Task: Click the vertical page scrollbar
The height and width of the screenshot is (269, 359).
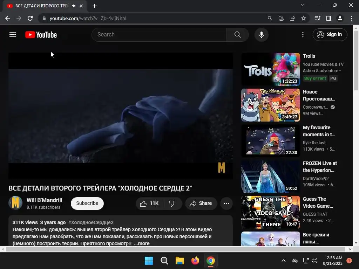Action: [356, 60]
